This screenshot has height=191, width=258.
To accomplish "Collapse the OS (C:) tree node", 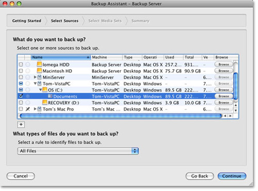I will [40, 90].
